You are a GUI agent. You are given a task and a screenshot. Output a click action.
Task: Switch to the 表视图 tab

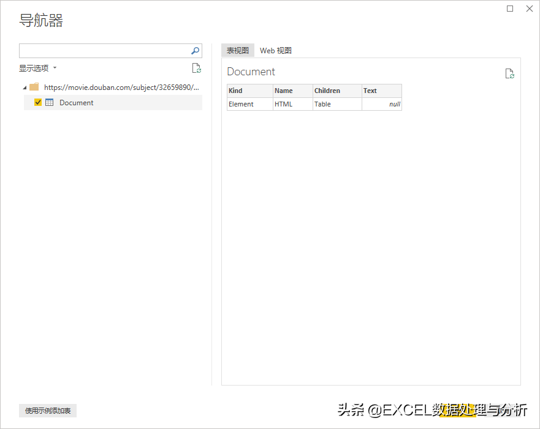pyautogui.click(x=238, y=51)
